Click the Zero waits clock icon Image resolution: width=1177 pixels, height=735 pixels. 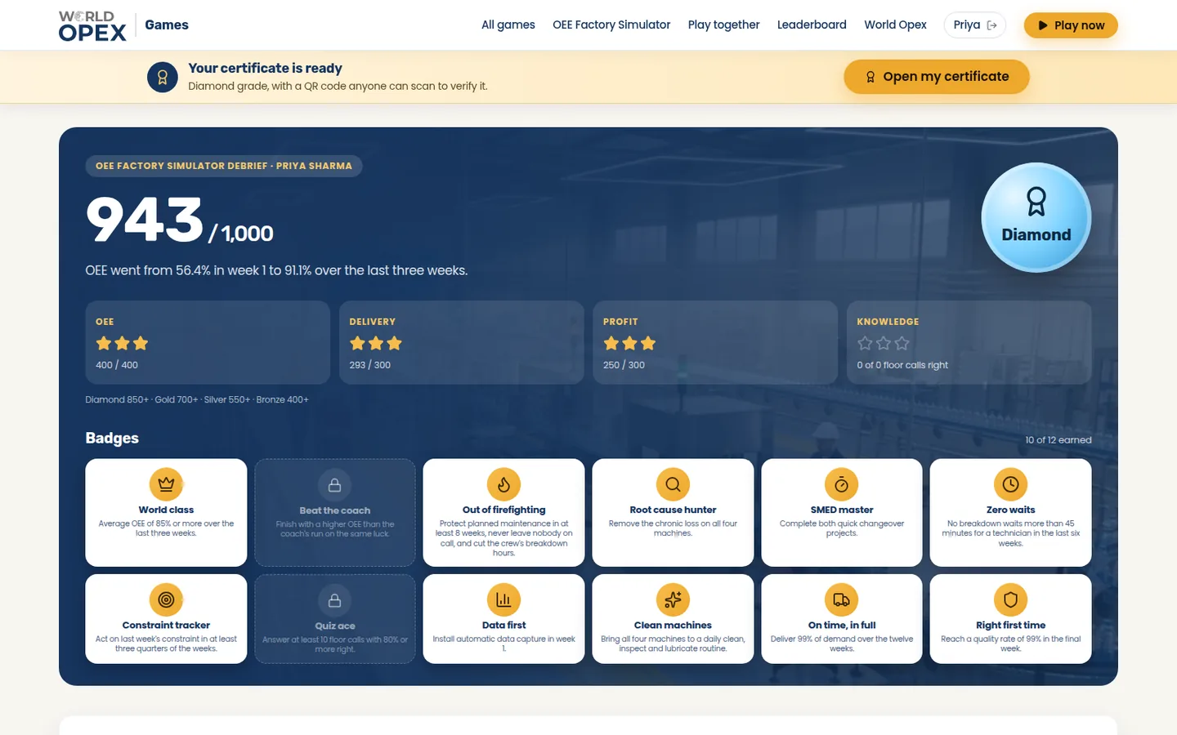(1010, 484)
